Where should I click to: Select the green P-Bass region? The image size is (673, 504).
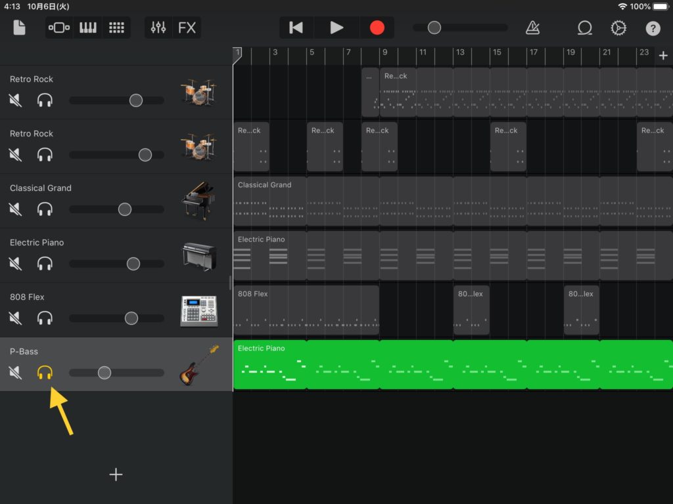tap(453, 364)
